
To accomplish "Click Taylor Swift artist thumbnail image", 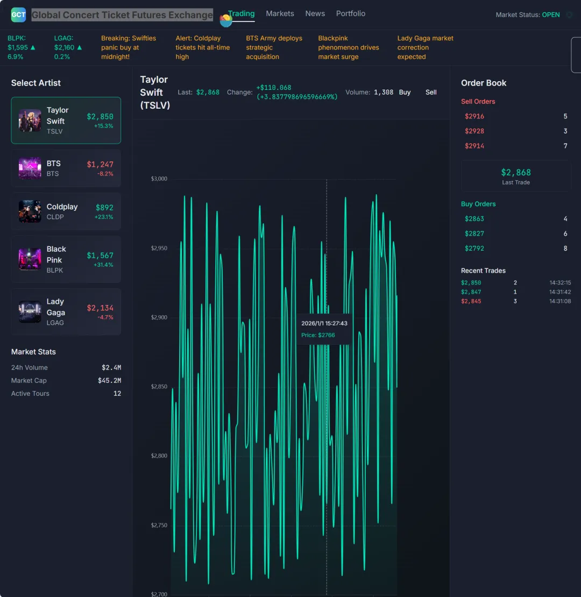I will pos(30,120).
